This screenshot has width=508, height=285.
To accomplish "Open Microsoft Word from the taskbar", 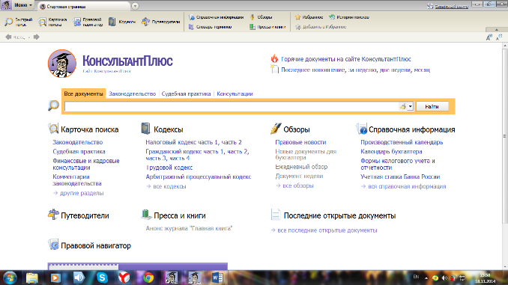I will (x=217, y=278).
